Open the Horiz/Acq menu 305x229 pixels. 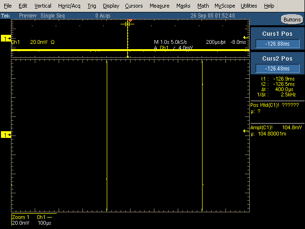[x=70, y=6]
